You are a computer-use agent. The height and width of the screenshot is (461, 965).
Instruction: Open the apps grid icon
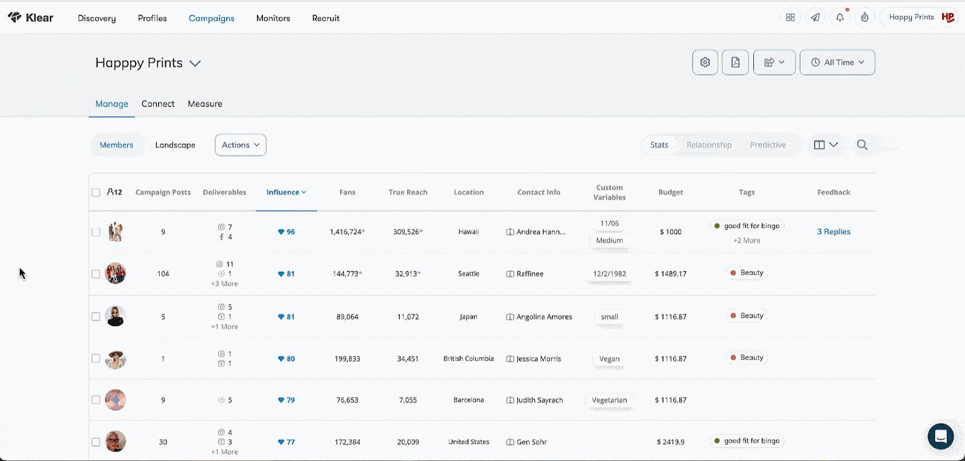pyautogui.click(x=790, y=17)
